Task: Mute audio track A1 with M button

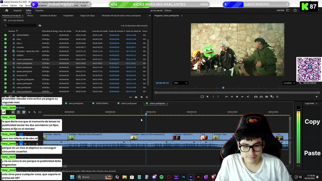Action: coord(29,144)
